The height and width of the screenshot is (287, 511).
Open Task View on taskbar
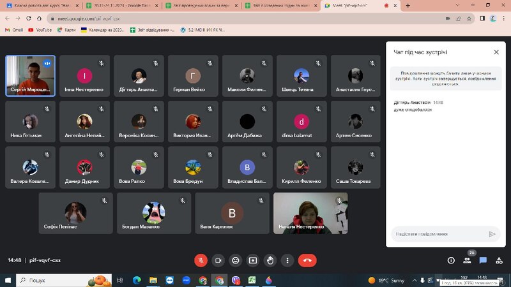click(x=119, y=280)
